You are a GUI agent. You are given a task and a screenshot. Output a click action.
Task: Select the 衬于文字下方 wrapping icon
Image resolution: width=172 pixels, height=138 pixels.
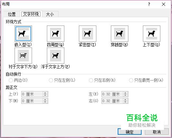[x=23, y=56]
